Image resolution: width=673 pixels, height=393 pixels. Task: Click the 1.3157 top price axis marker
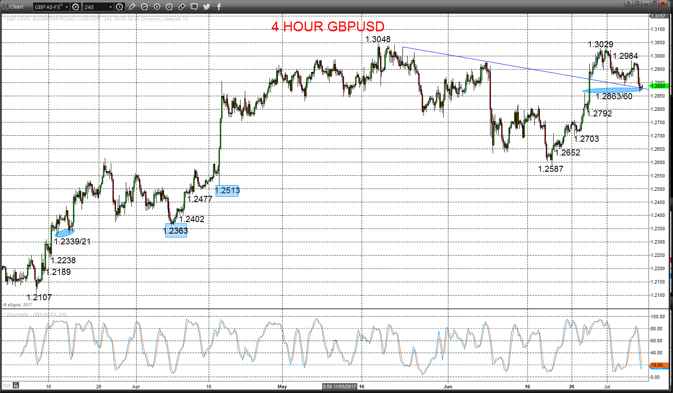(x=658, y=16)
